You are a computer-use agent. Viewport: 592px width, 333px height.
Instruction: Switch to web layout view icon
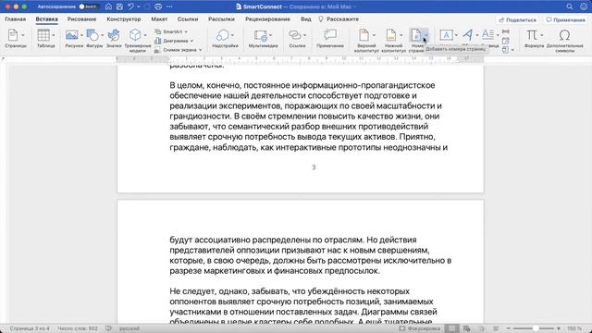(466, 328)
